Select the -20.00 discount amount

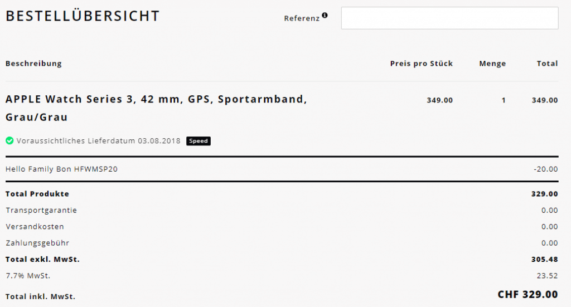(545, 169)
